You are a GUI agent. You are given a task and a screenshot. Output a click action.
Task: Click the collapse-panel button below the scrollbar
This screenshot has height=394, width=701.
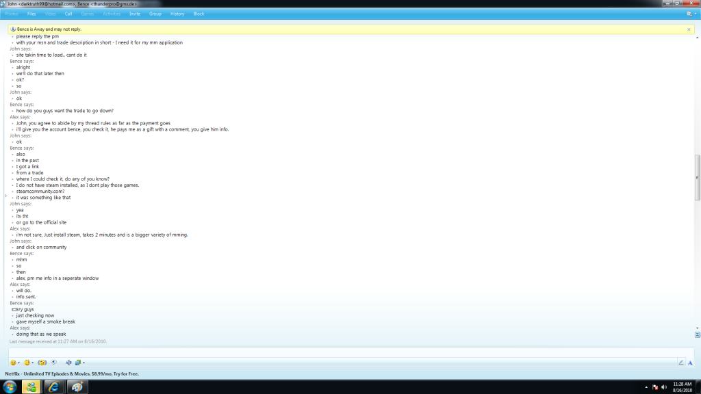pos(698,334)
